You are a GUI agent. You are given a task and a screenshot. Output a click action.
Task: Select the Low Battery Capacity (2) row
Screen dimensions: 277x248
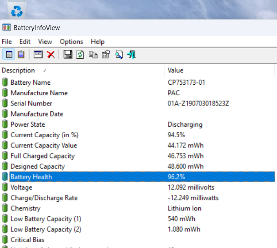138,229
